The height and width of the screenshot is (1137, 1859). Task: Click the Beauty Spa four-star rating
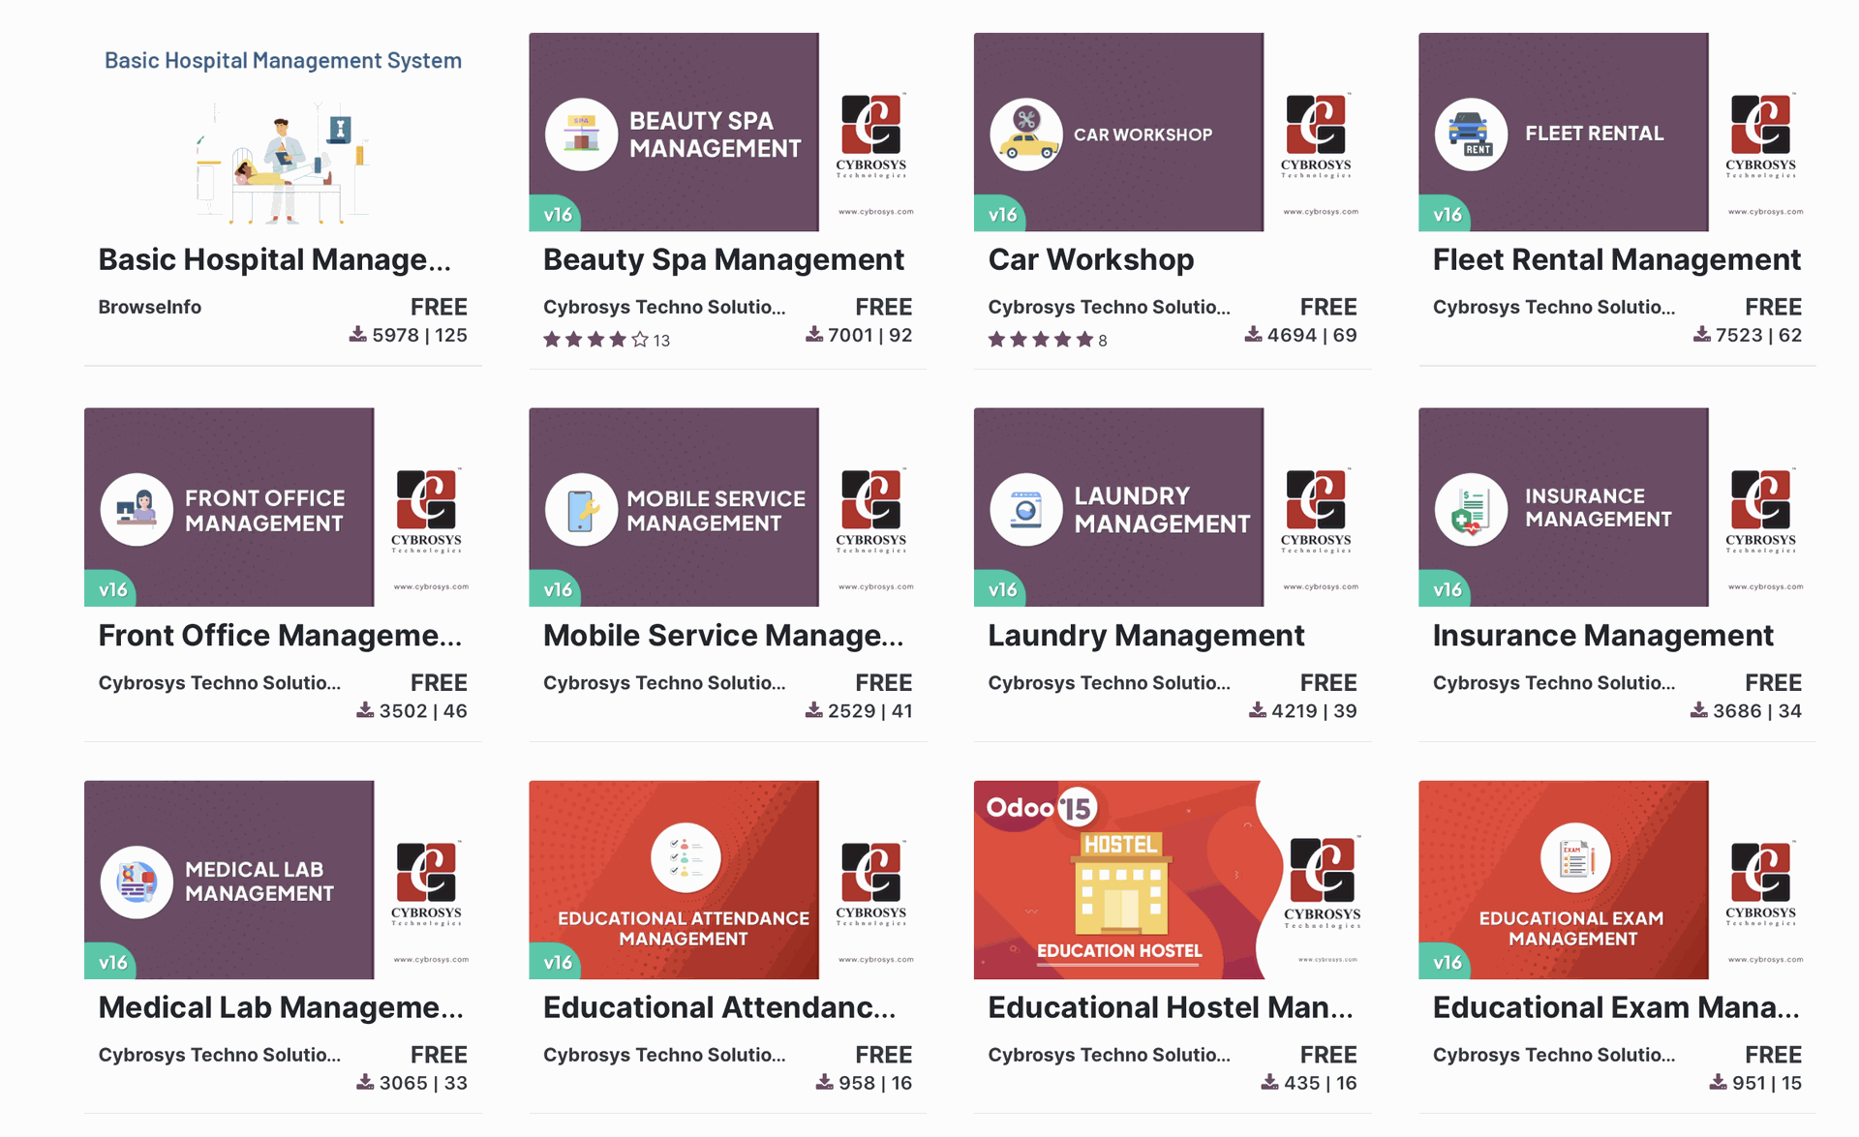click(595, 340)
